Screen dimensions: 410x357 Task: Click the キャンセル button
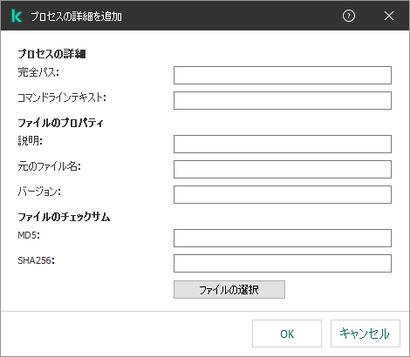pyautogui.click(x=366, y=333)
